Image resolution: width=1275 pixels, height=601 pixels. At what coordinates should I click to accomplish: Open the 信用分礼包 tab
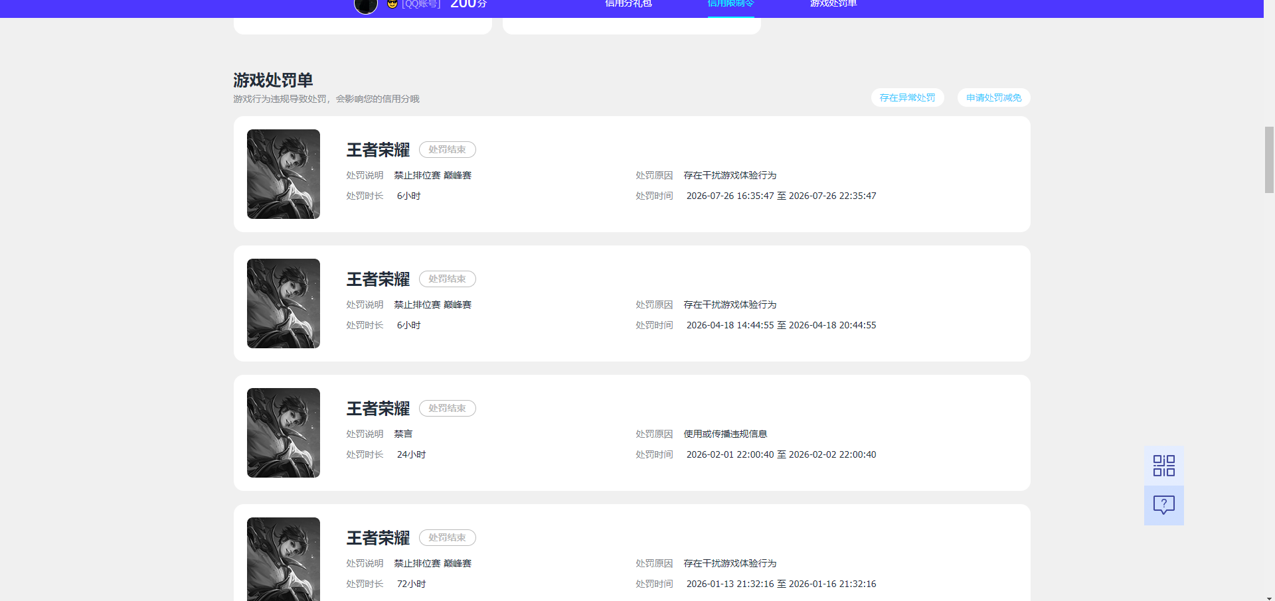(x=628, y=4)
